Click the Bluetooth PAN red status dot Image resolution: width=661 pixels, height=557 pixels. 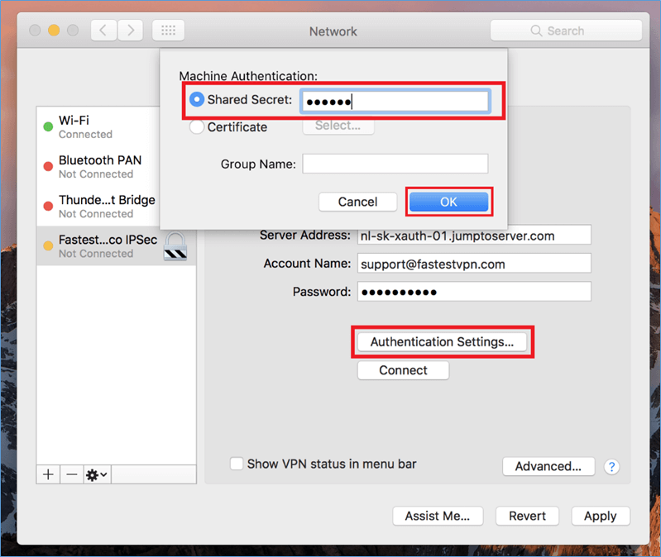coord(48,166)
